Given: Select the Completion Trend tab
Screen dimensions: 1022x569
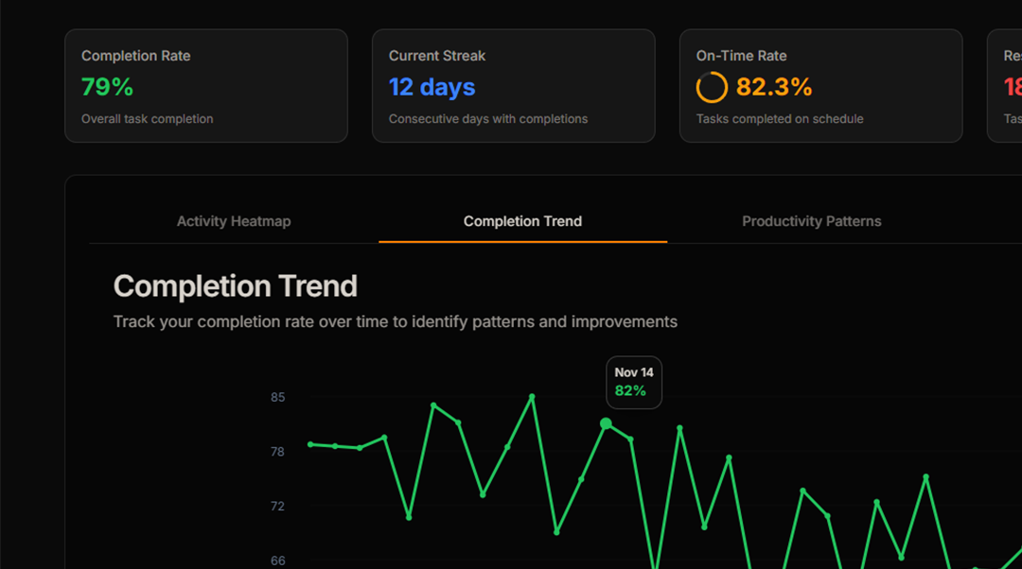Looking at the screenshot, I should click(x=522, y=221).
